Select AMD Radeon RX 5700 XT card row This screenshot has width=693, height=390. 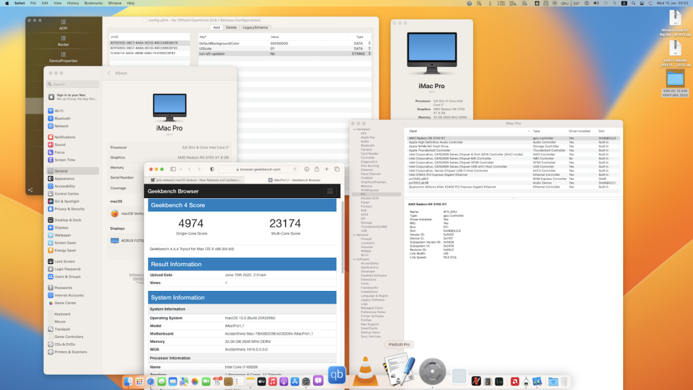point(513,139)
